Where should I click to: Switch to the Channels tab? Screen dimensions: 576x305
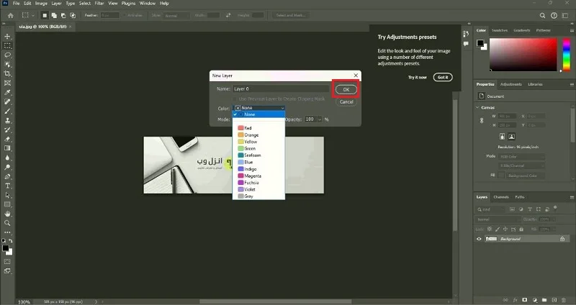501,197
